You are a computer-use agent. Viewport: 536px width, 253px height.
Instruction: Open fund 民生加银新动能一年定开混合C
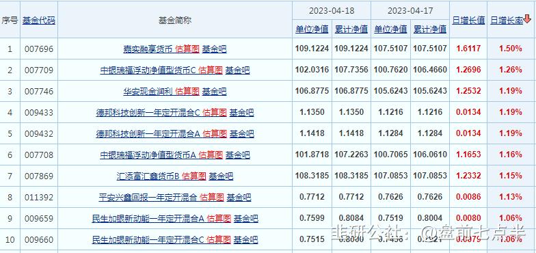click(x=148, y=240)
